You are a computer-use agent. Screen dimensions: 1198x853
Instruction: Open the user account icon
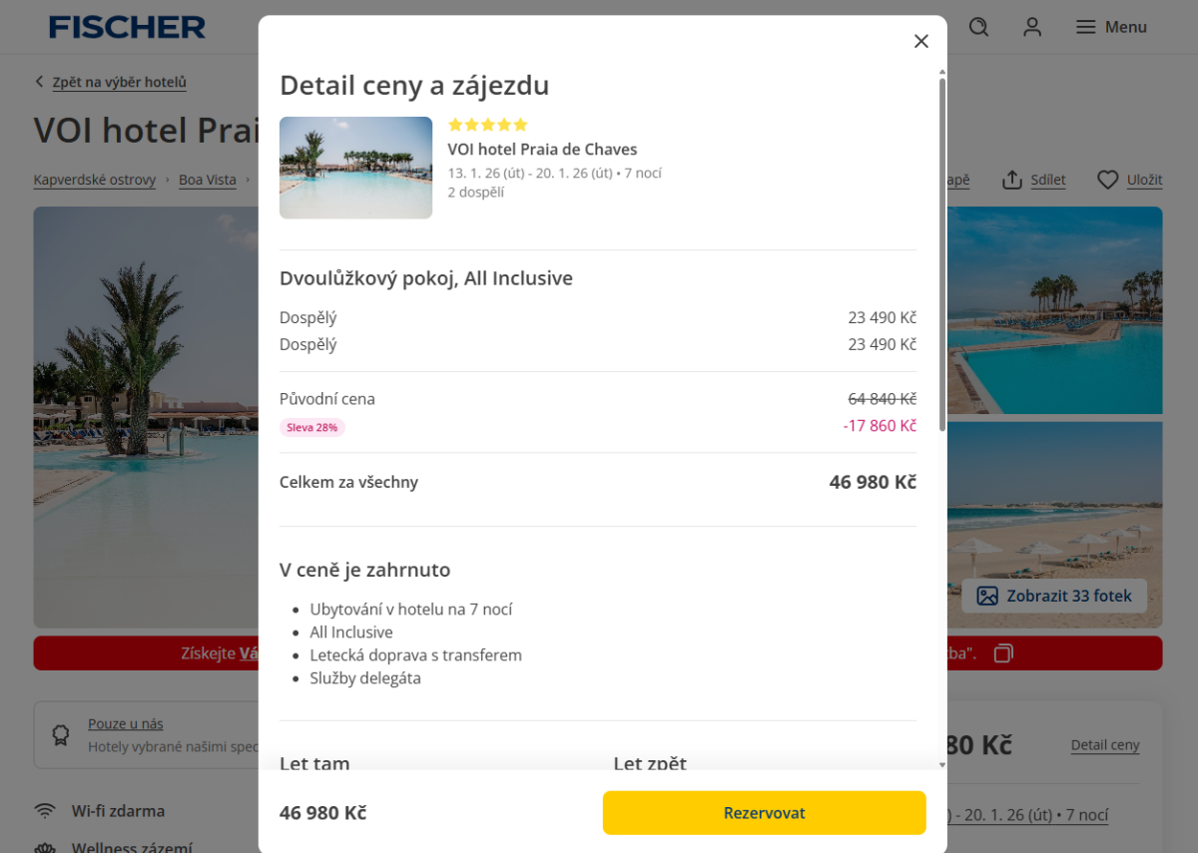pos(1032,27)
